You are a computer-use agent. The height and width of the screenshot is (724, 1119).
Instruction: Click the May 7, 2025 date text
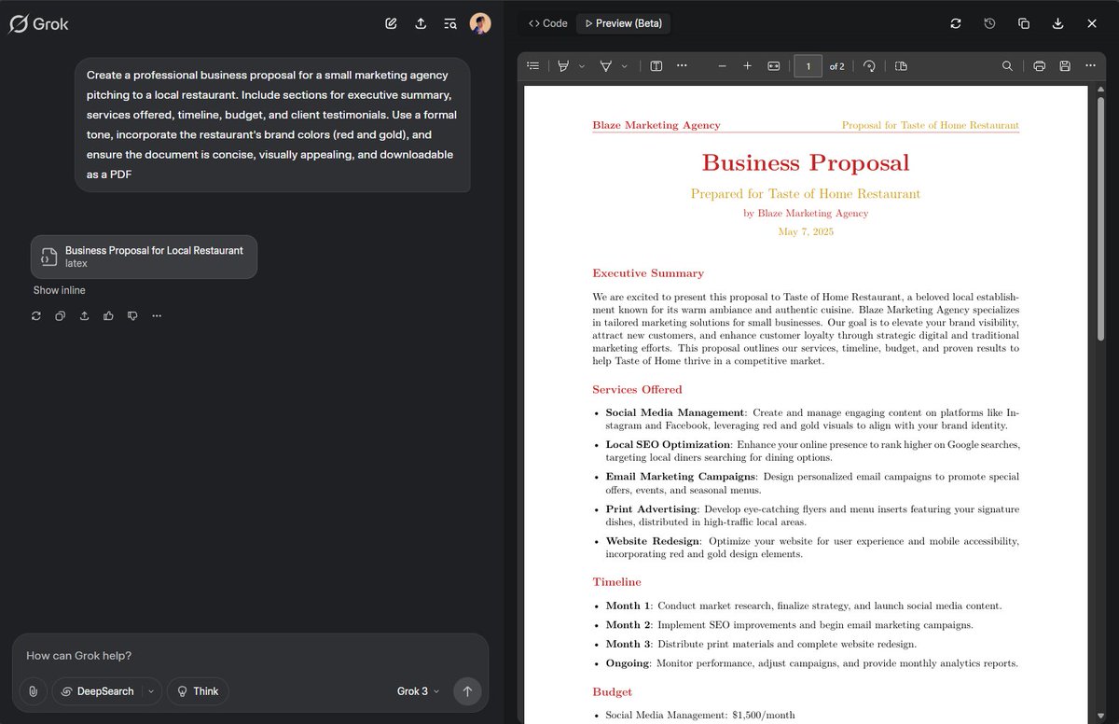806,231
